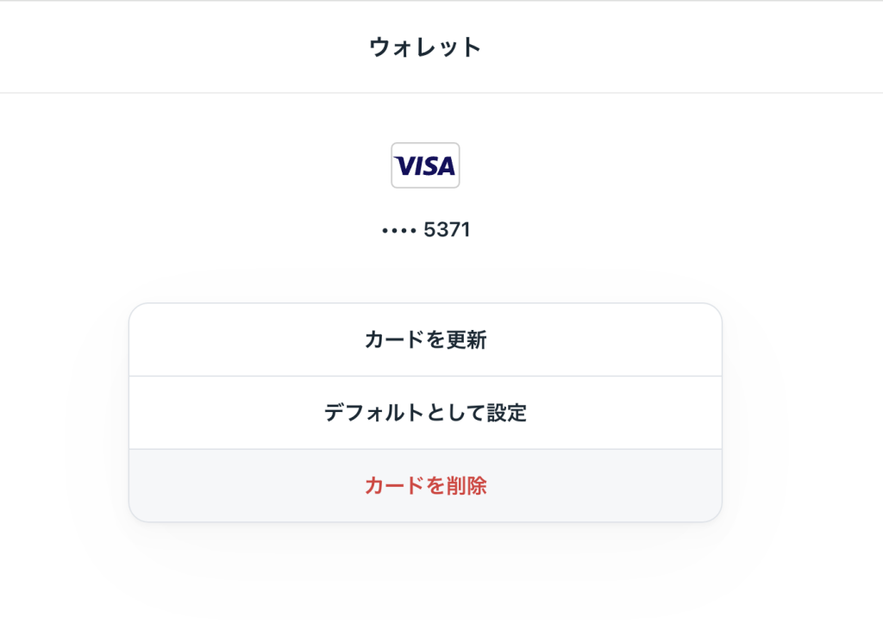Pick the middle action menu item
This screenshot has width=883, height=642.
pos(425,413)
